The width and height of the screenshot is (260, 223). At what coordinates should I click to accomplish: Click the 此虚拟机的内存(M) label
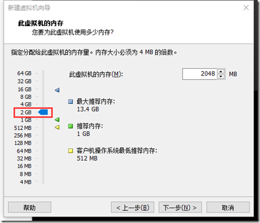point(96,74)
